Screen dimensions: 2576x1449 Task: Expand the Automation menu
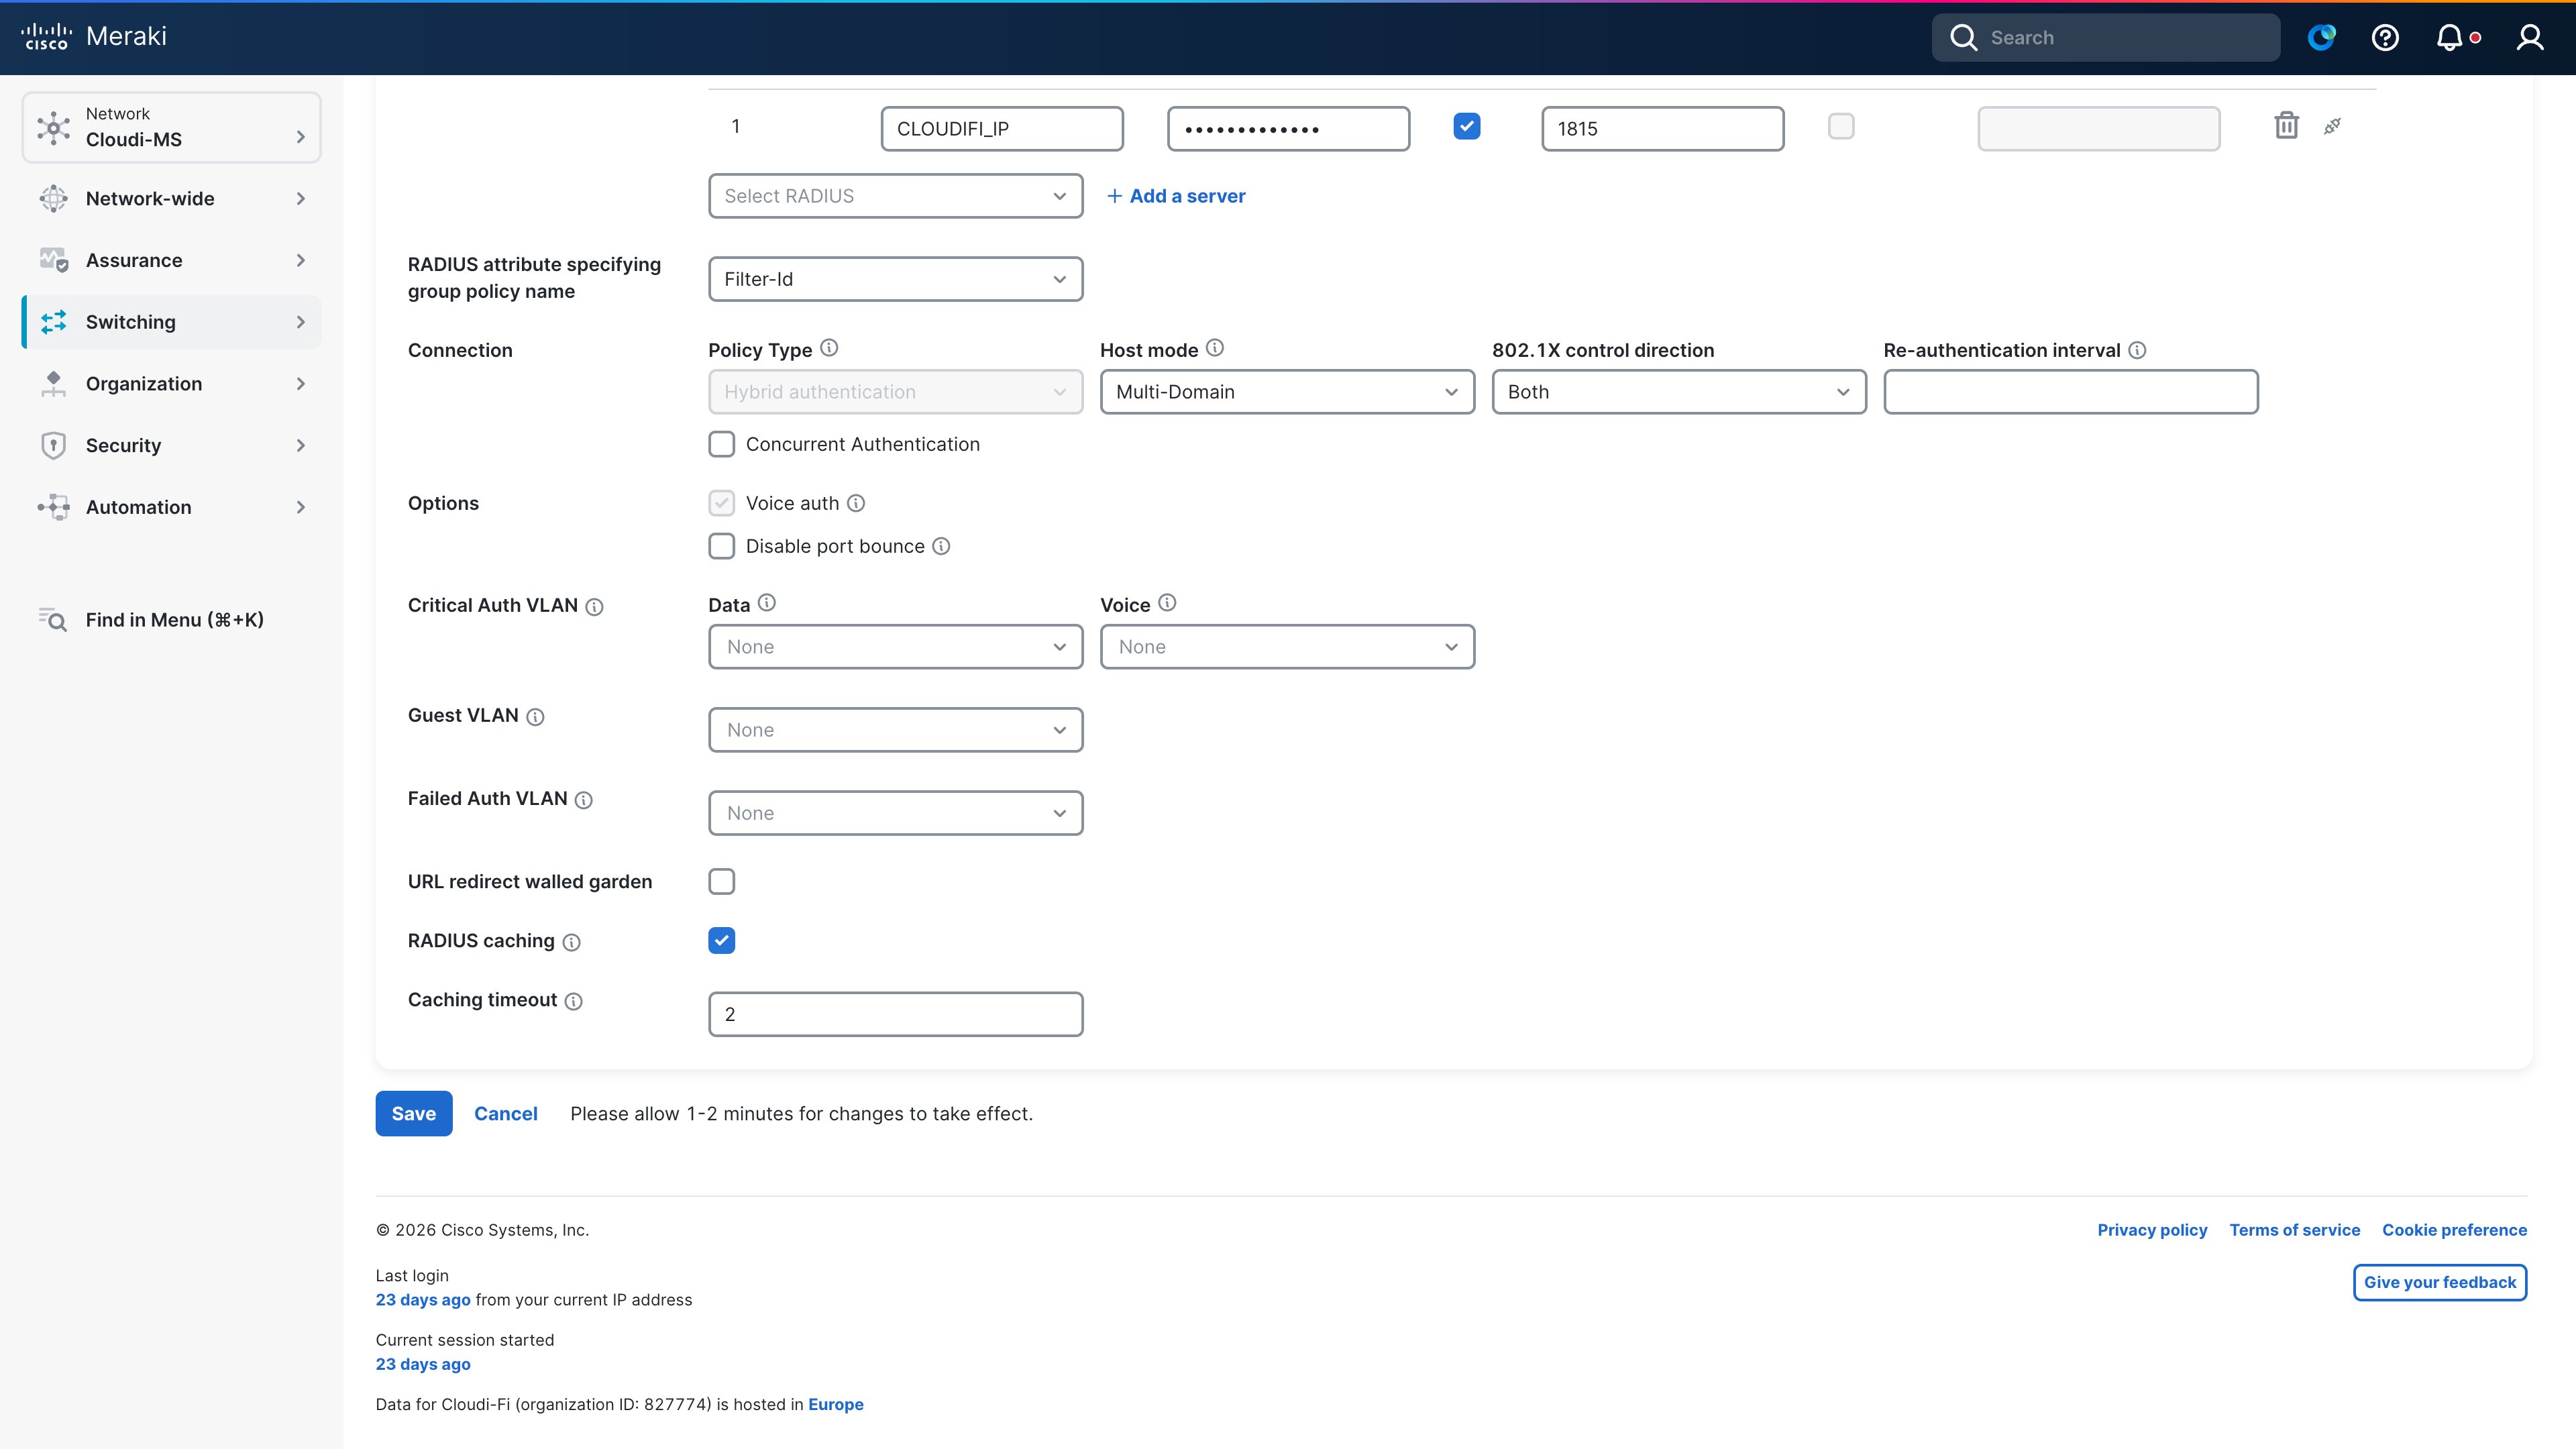[171, 507]
